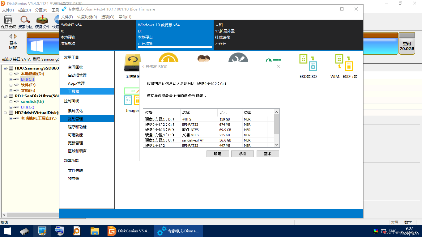Image resolution: width=422 pixels, height=237 pixels.
Task: Go to previous disk with left arrow
Action: pos(11,36)
